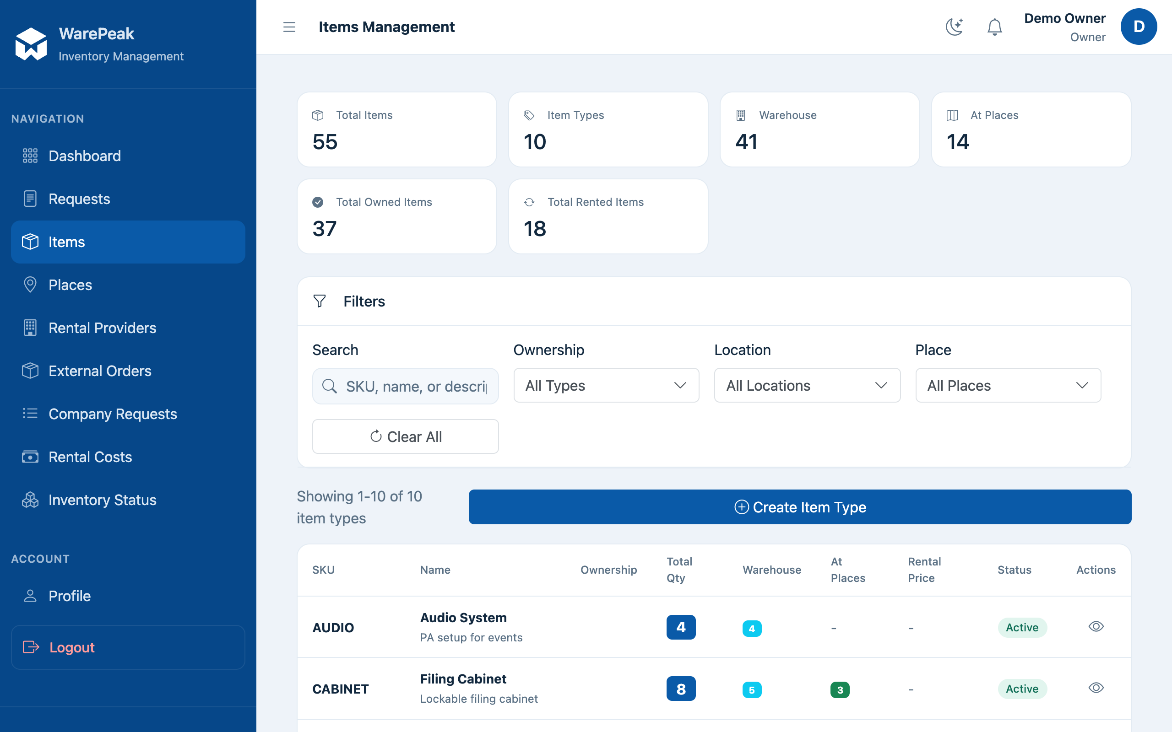Expand the All Locations dropdown
The width and height of the screenshot is (1172, 732).
[807, 385]
